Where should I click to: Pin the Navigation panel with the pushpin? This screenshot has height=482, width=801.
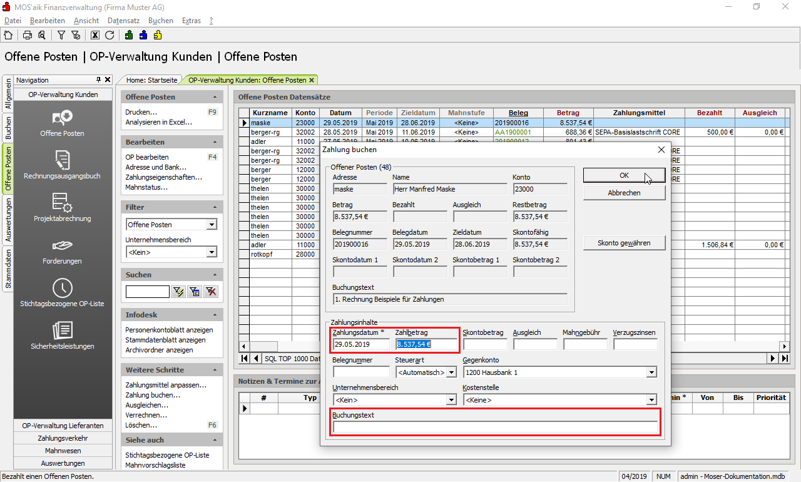(x=98, y=80)
